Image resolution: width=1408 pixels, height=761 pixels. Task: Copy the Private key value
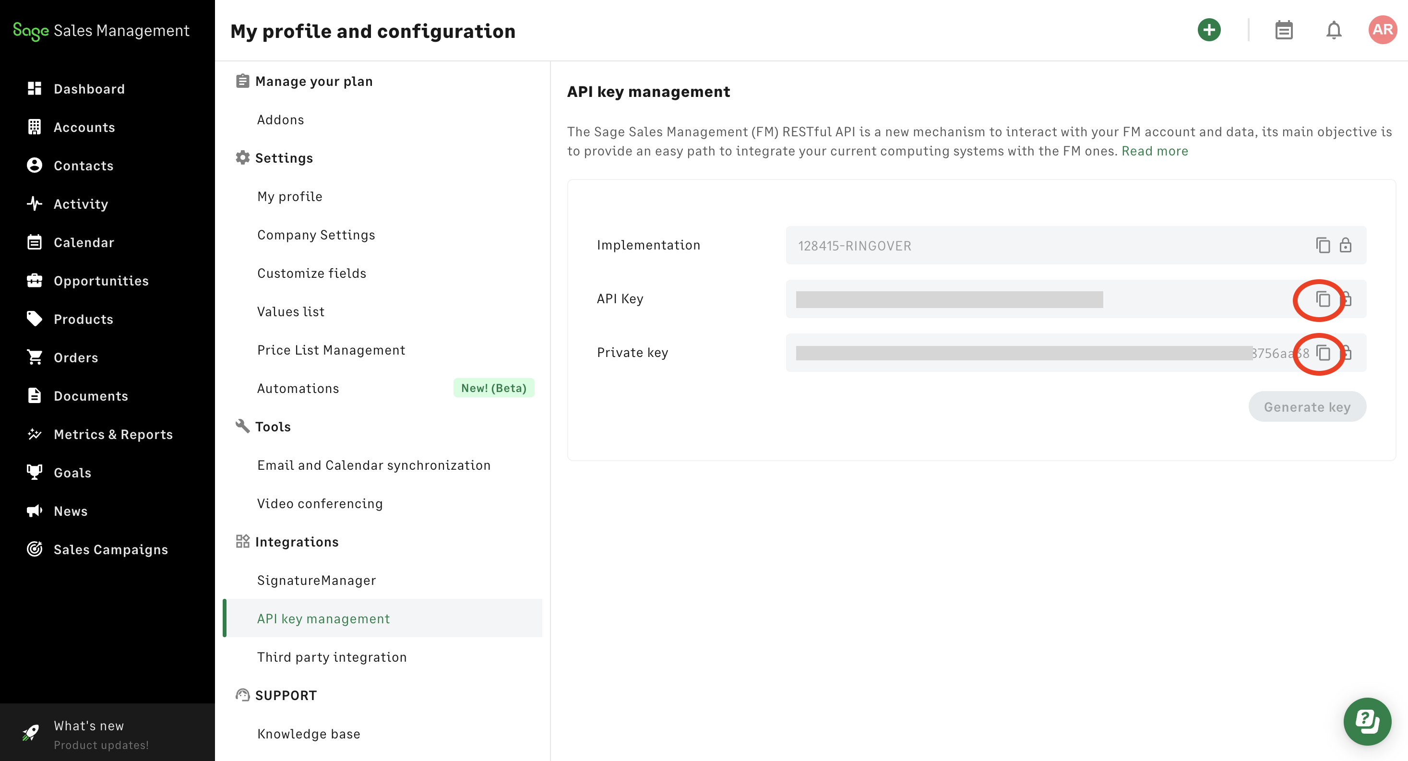(1322, 353)
